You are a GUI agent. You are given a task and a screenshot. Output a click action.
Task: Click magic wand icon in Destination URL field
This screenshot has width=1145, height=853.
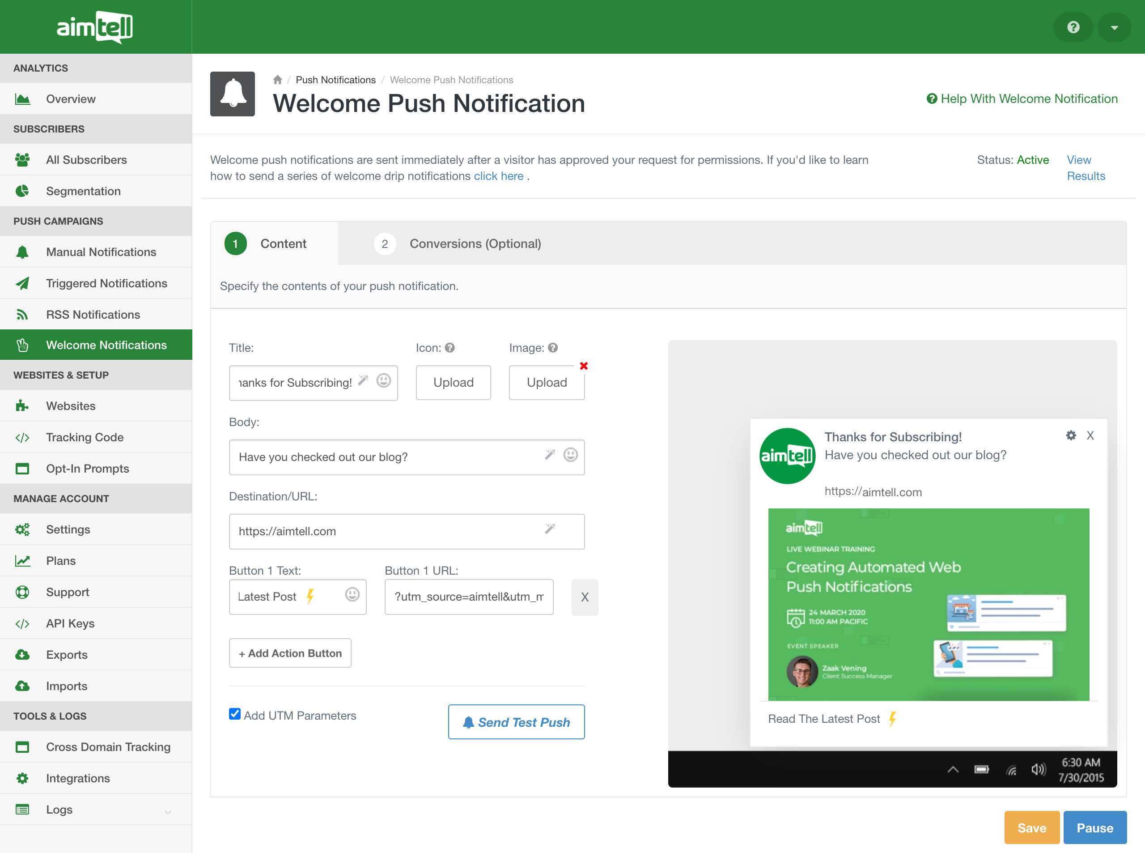pyautogui.click(x=550, y=529)
